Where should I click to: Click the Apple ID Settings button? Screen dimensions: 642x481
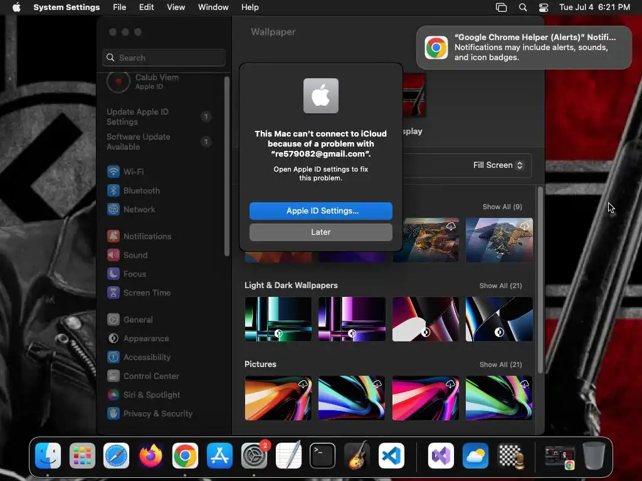(320, 210)
